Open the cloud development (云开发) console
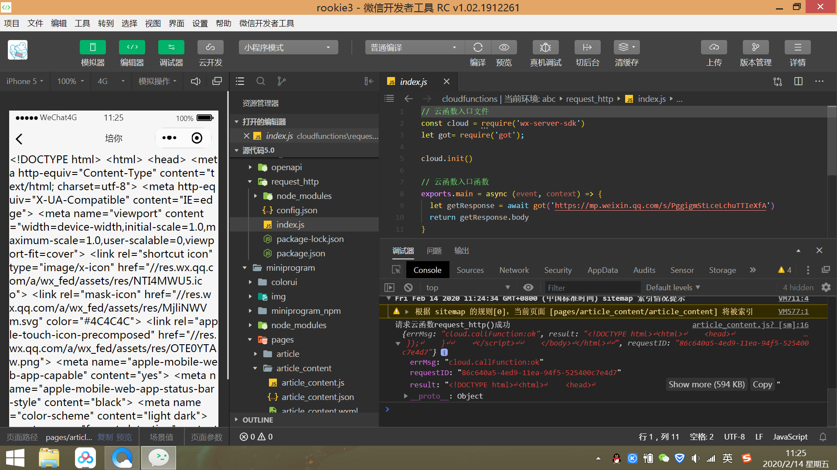This screenshot has height=470, width=837. pyautogui.click(x=210, y=47)
